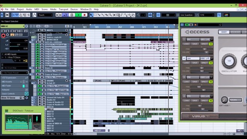
Task: Open the Quick Controls inspector section
Action: [x=14, y=93]
